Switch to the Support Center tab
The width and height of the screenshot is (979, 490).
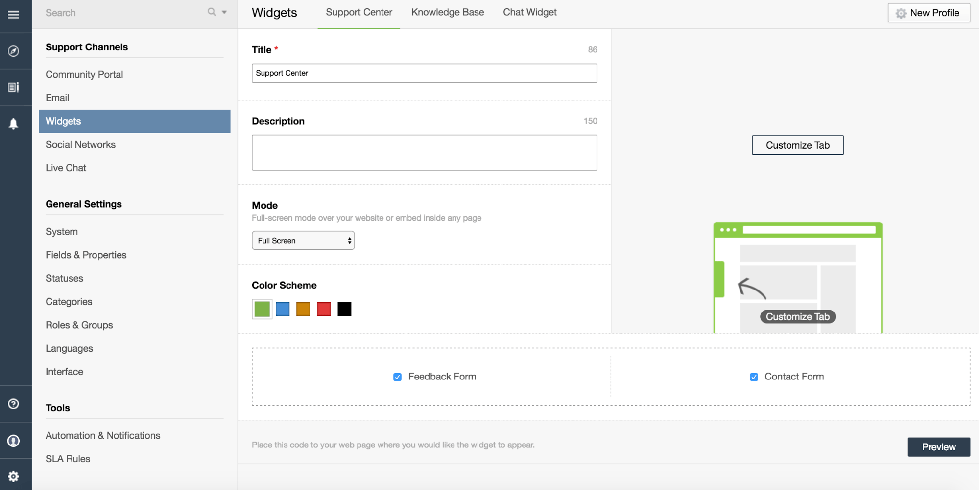click(359, 12)
